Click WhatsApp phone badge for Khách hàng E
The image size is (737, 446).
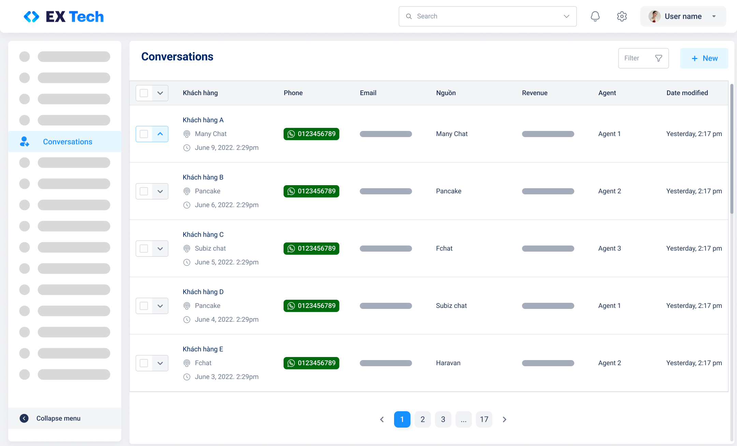311,363
